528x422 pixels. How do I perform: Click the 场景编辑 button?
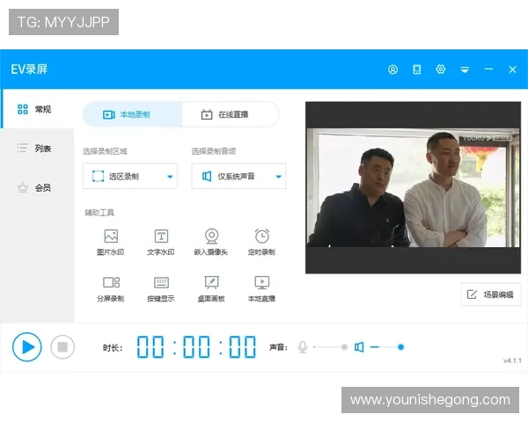pyautogui.click(x=491, y=295)
